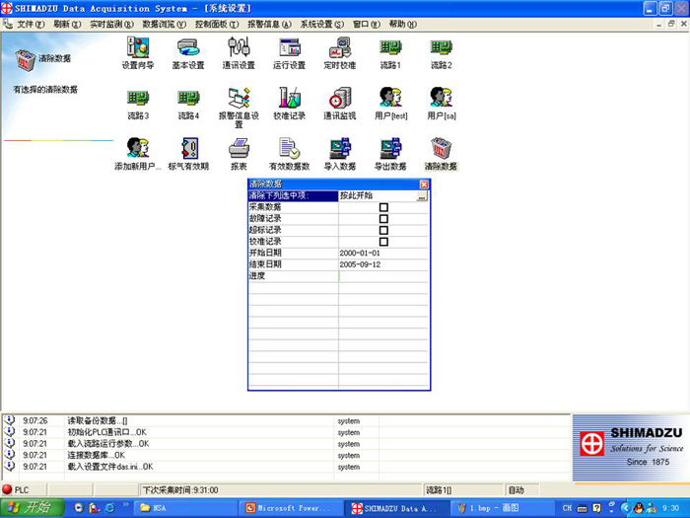Click the 添加新用户 add user icon
This screenshot has width=690, height=518.
(137, 149)
